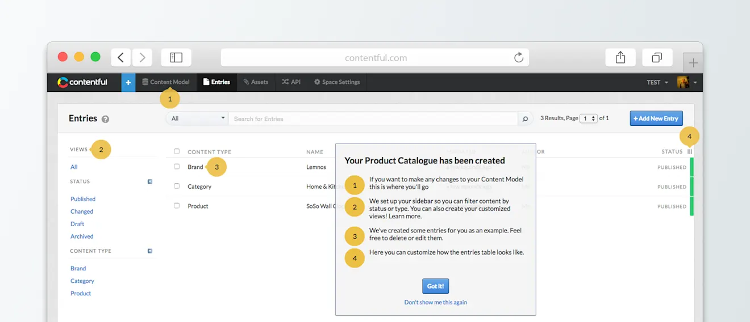Viewport: 750px width, 322px height.
Task: Open the TEST space dropdown
Action: coord(657,82)
